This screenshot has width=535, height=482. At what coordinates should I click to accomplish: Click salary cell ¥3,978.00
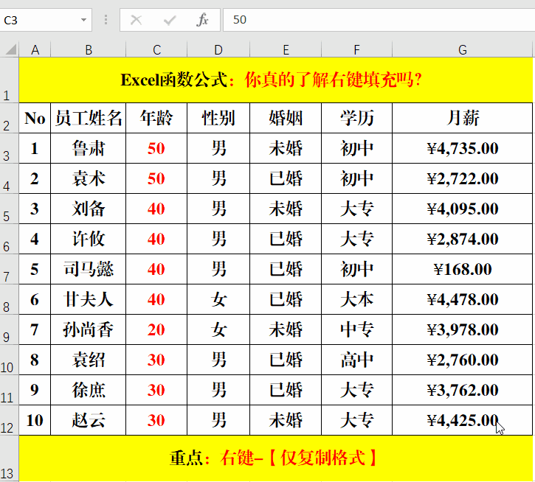[x=463, y=329]
